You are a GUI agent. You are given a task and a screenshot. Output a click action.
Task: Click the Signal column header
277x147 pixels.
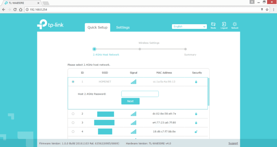[x=134, y=73]
